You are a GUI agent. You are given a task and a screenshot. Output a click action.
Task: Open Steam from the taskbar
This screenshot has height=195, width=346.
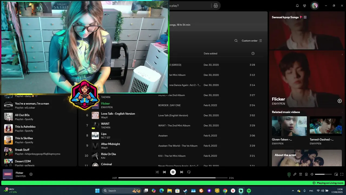coord(185,191)
